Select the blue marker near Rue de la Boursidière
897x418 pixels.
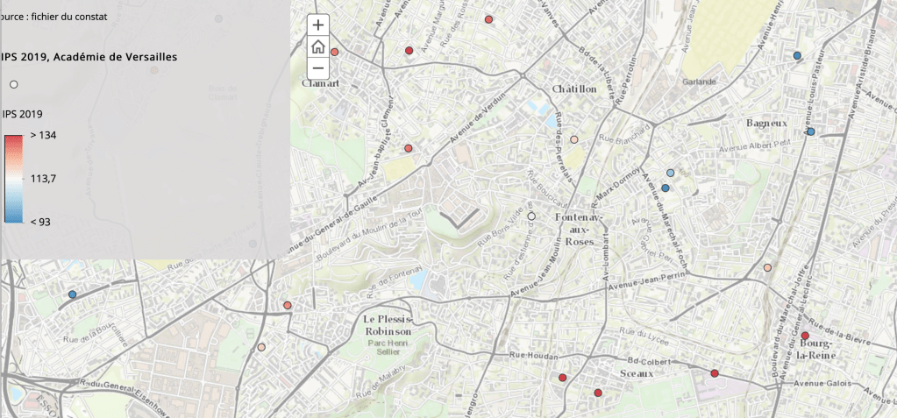[73, 294]
